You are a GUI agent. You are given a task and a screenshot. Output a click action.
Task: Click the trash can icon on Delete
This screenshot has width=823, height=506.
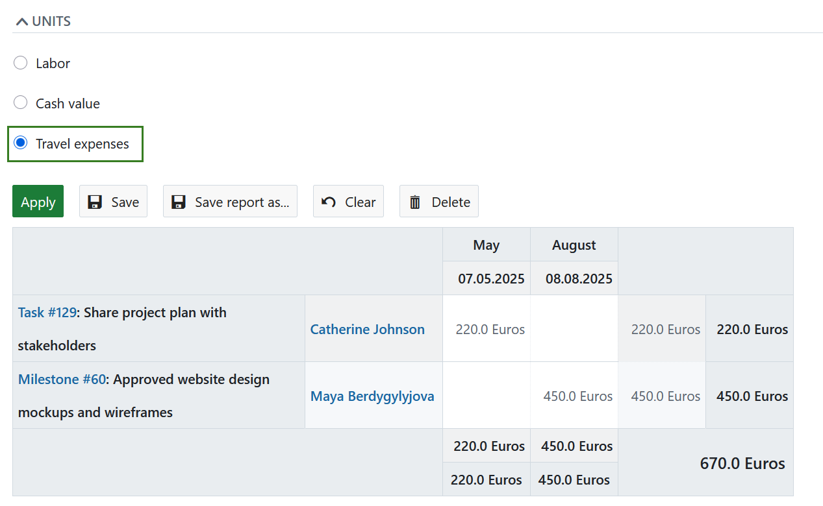pos(415,202)
